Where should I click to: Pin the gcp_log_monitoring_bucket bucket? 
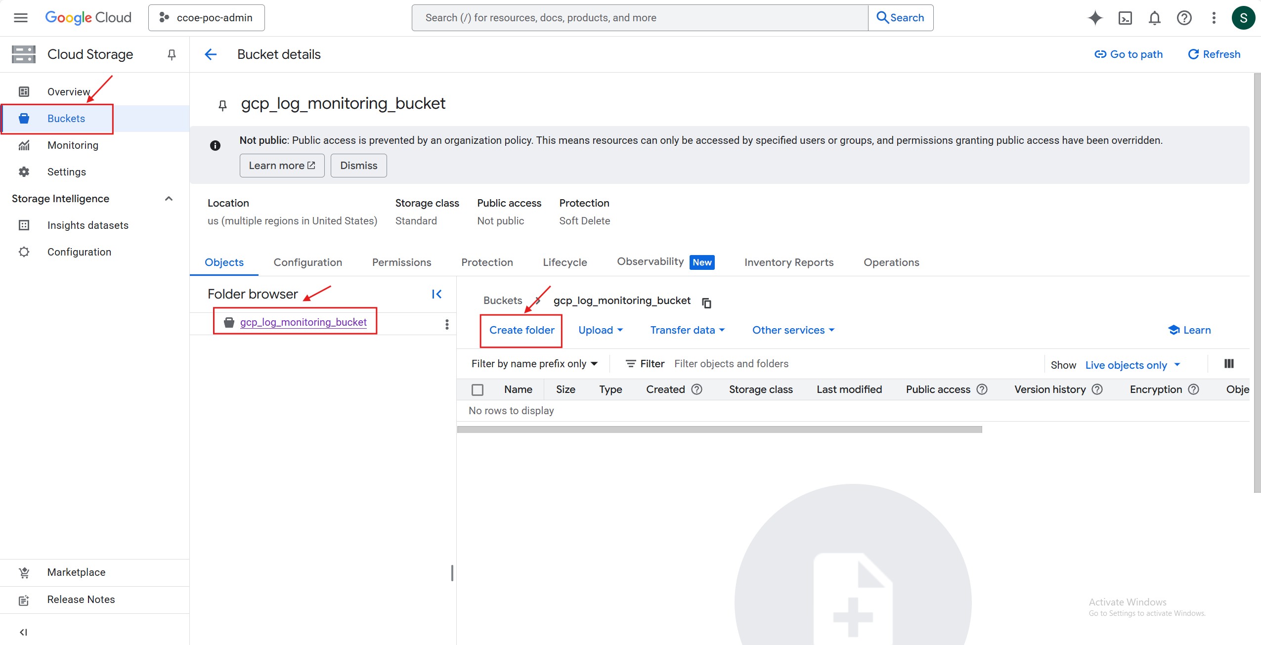222,105
